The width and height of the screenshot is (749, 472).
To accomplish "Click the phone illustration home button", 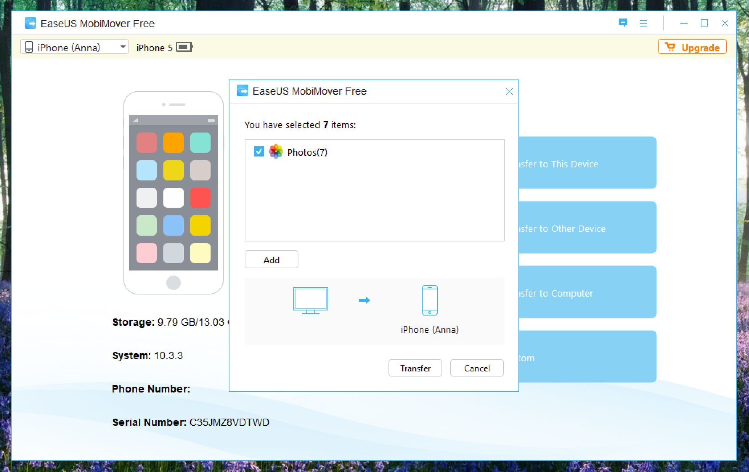I will (x=173, y=282).
